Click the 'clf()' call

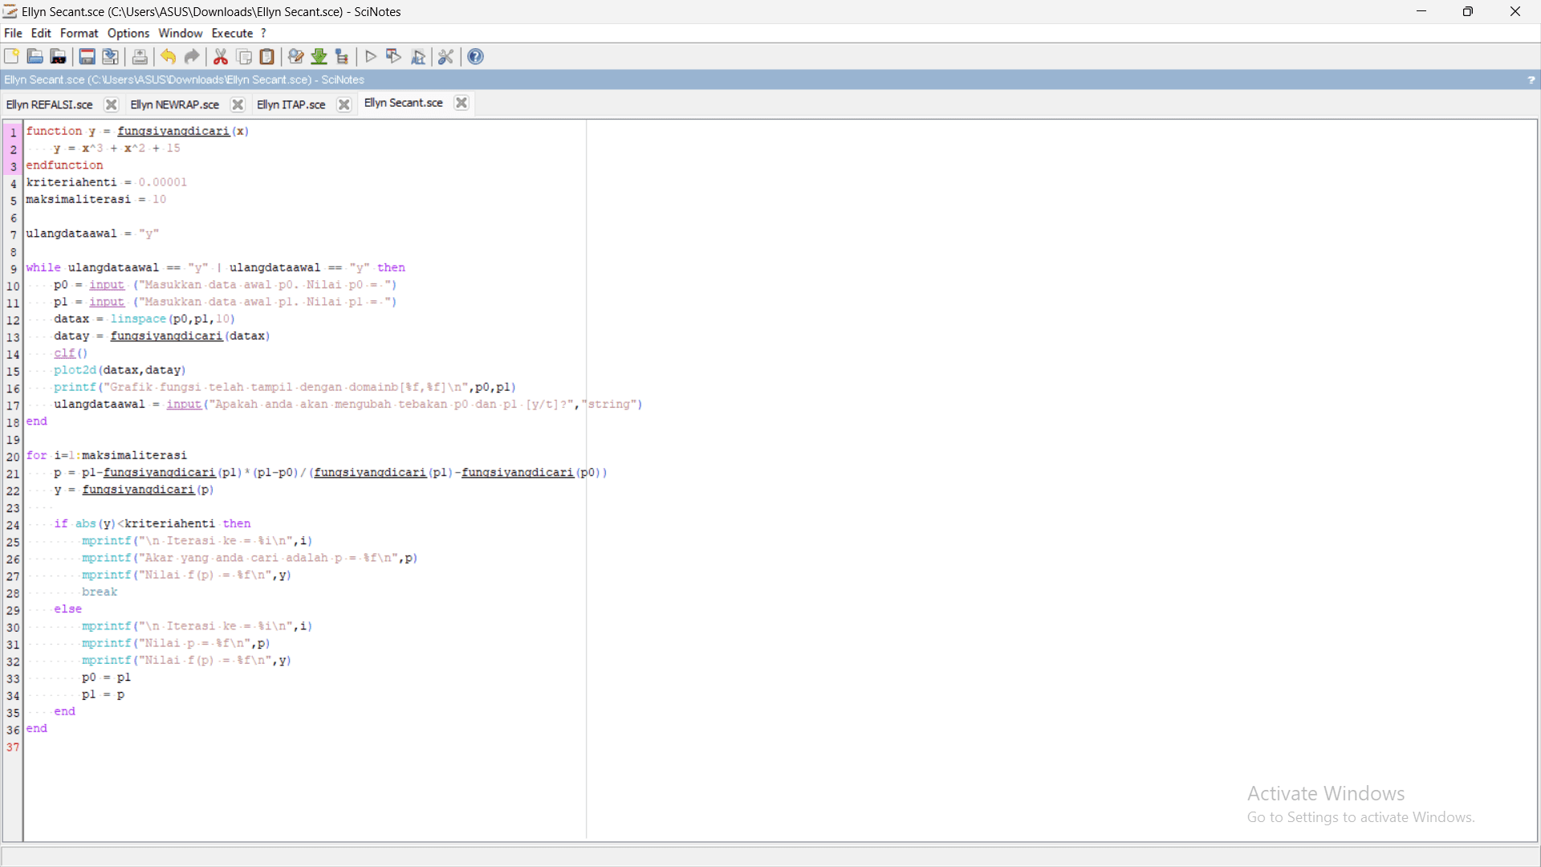pyautogui.click(x=71, y=353)
